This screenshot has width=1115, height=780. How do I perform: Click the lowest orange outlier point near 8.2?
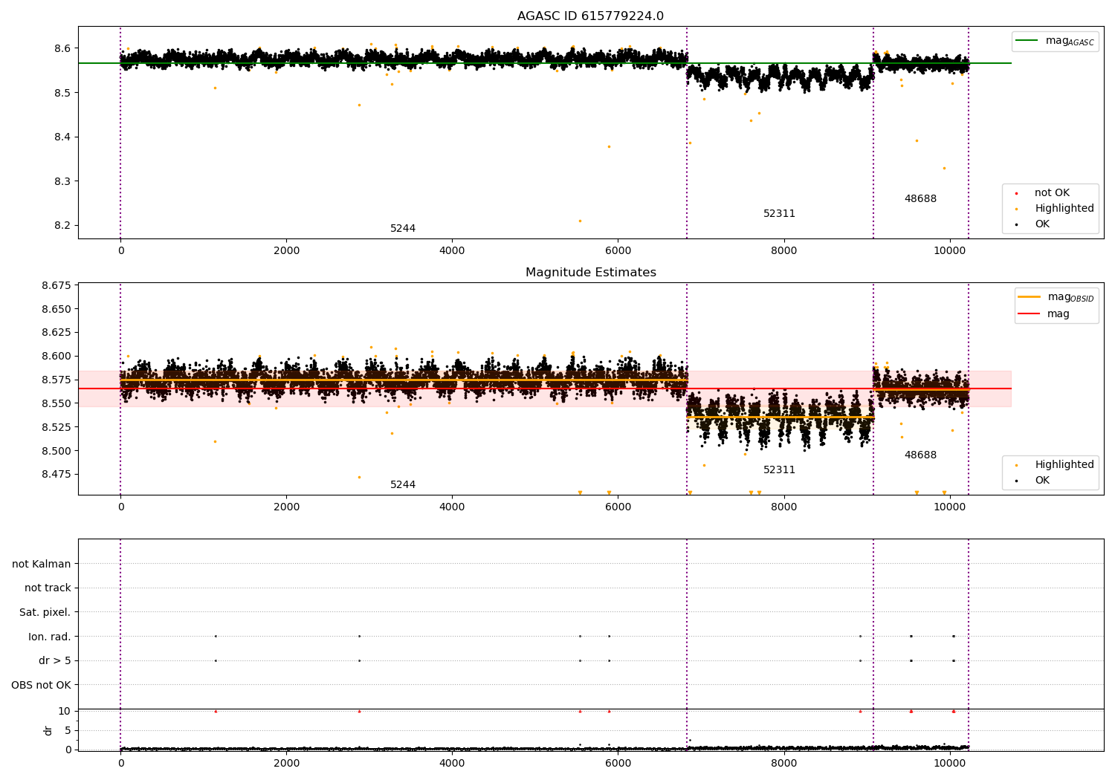580,221
